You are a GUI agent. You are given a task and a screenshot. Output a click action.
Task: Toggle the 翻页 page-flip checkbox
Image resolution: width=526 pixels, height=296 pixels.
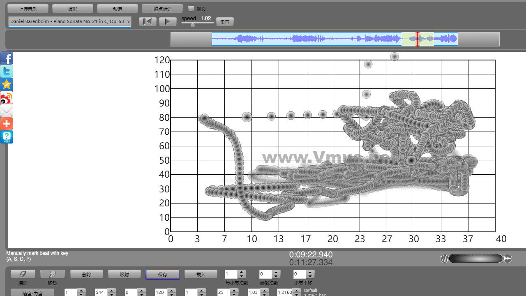(x=191, y=9)
